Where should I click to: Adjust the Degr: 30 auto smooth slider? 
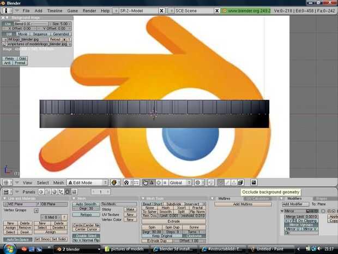[86, 209]
